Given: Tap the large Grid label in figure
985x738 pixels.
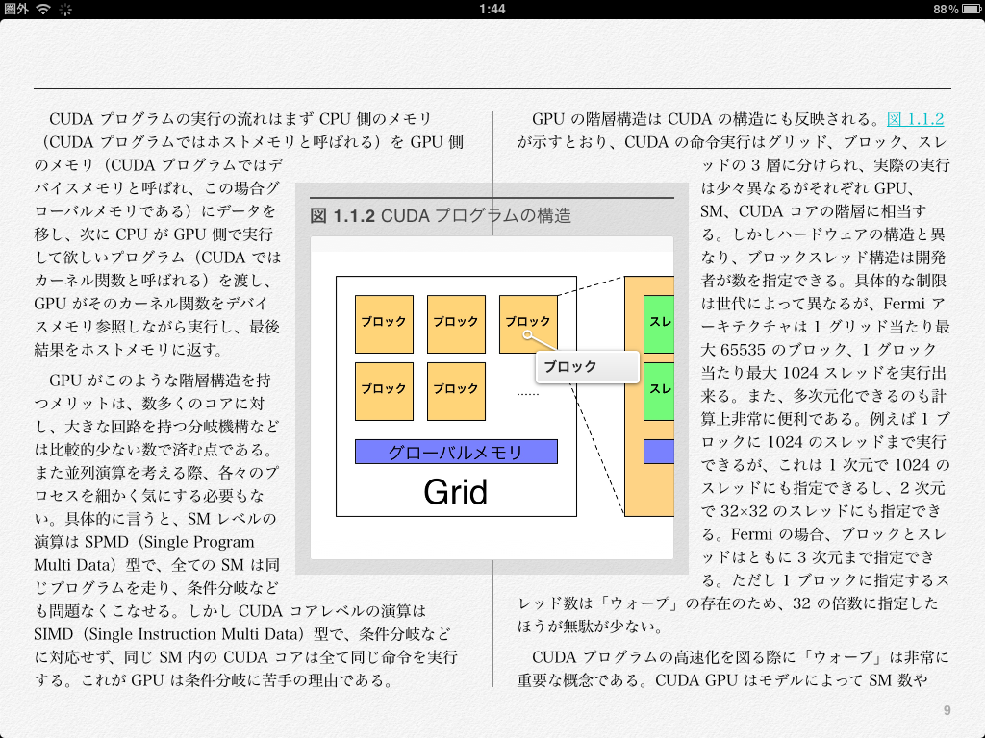Looking at the screenshot, I should click(456, 492).
